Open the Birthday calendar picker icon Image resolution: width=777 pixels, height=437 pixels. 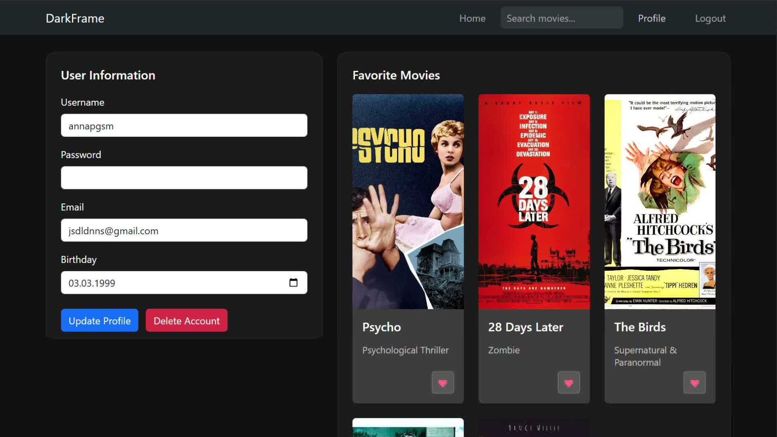(x=293, y=282)
